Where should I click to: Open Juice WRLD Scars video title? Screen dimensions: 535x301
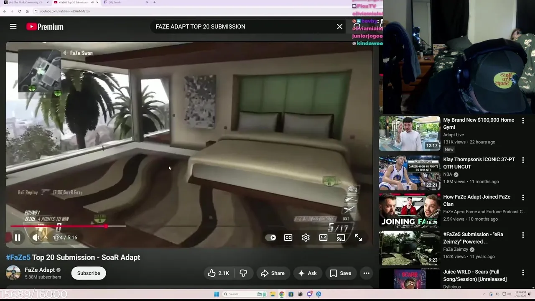pyautogui.click(x=475, y=275)
